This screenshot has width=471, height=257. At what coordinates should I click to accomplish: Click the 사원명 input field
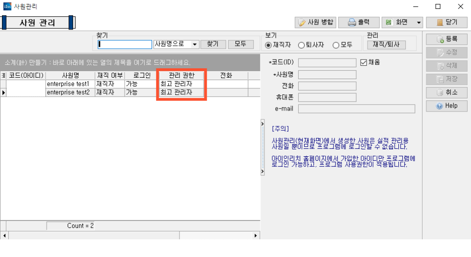(327, 75)
